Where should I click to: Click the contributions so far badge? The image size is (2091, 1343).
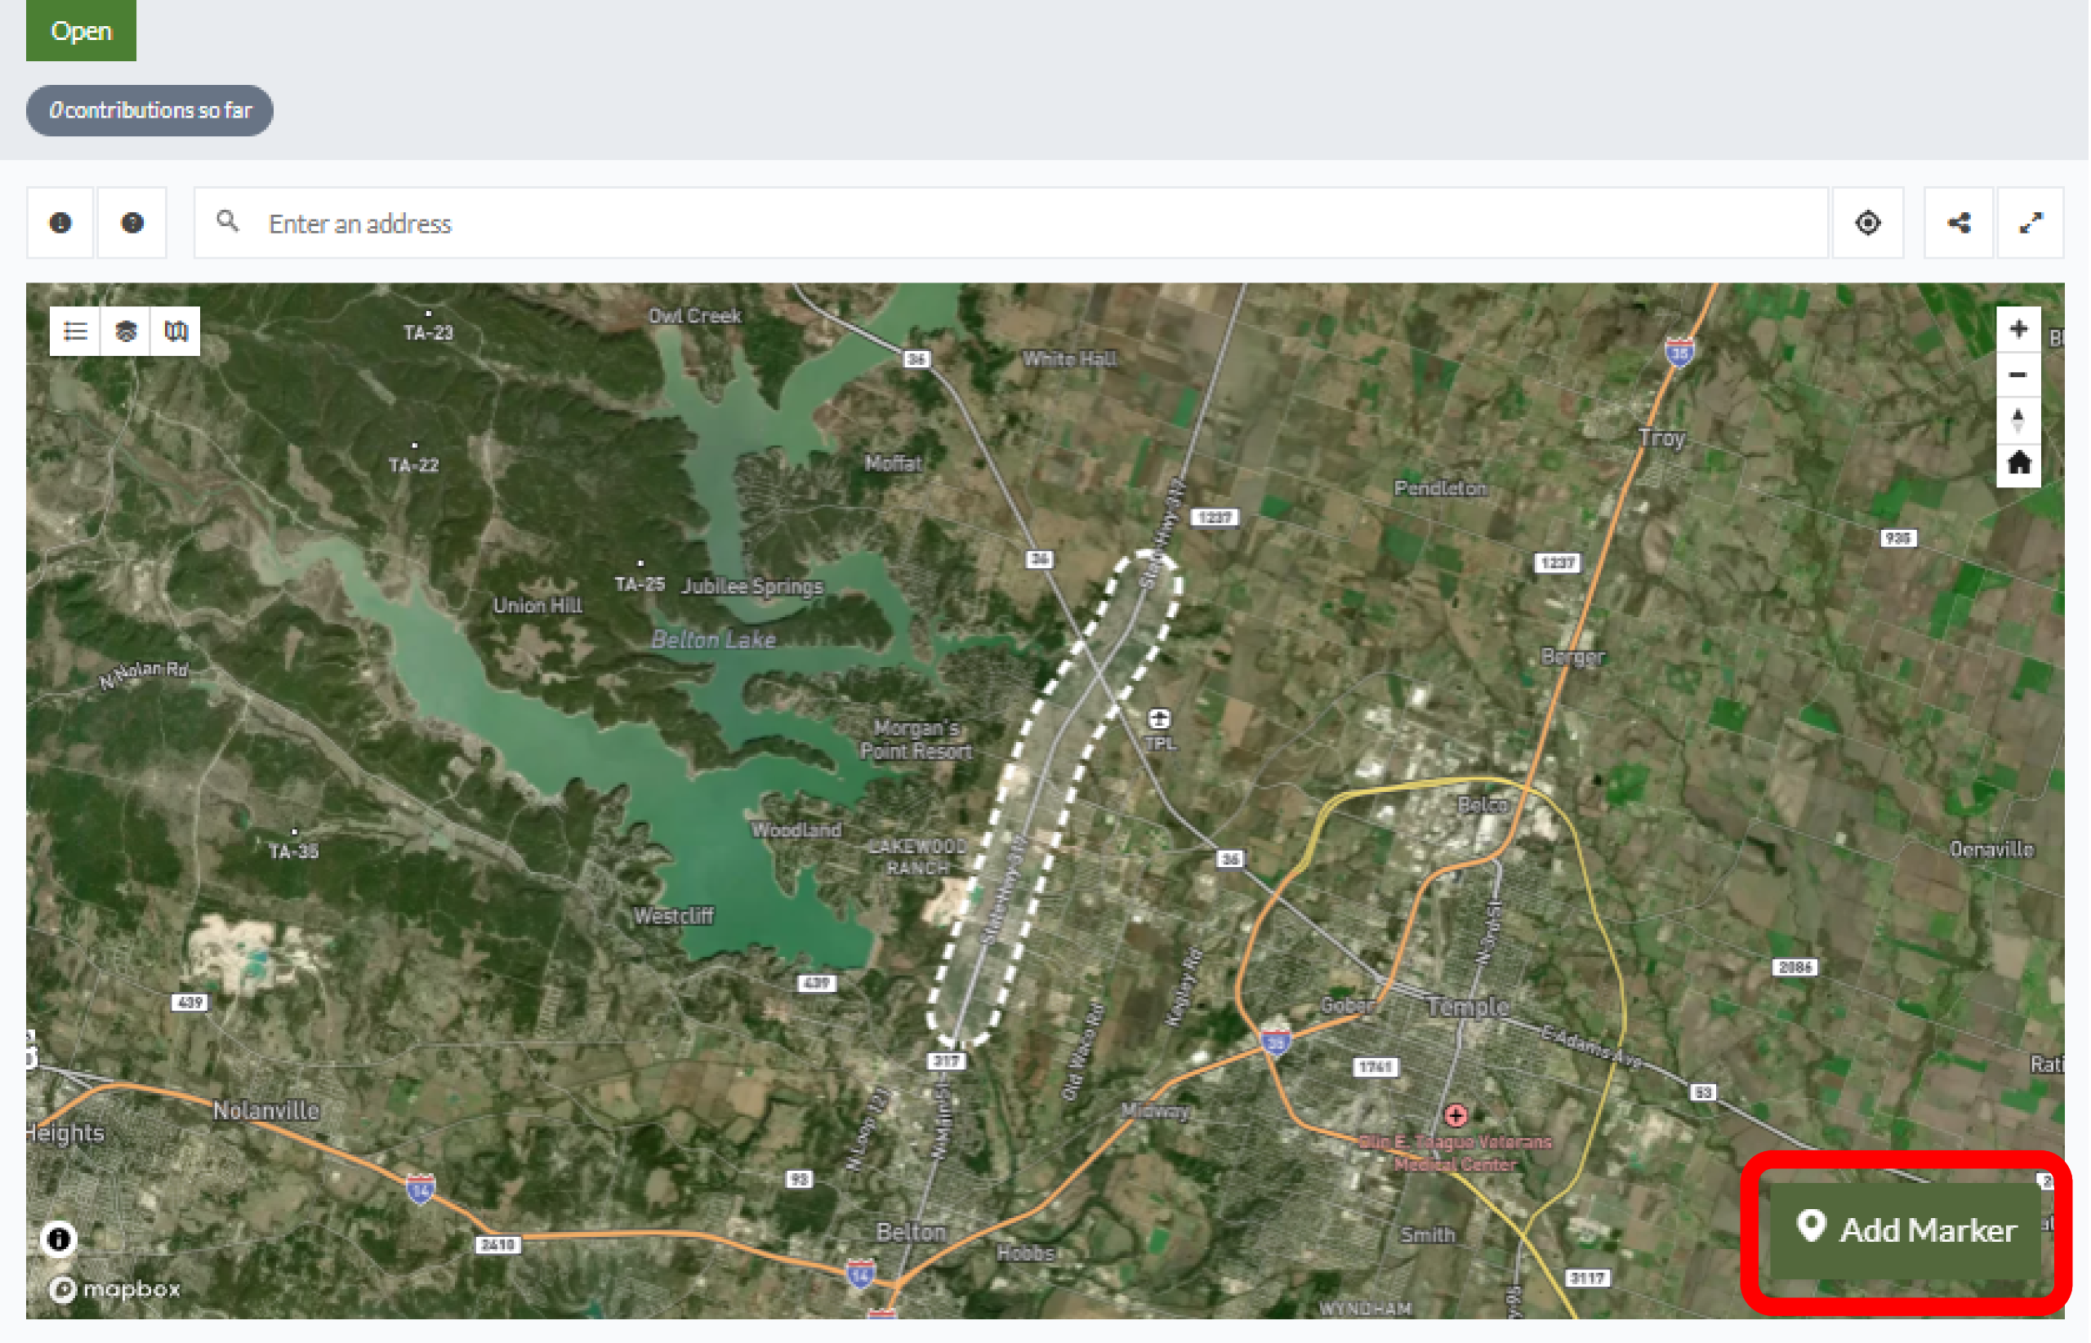pos(149,111)
